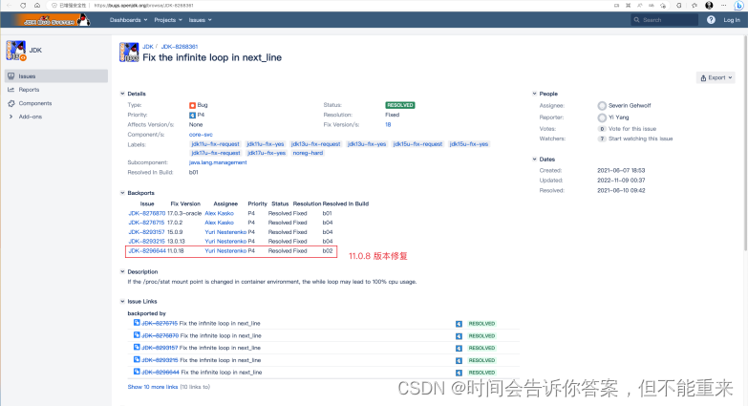Reload the page with the refresh icon
The image size is (748, 406).
(x=23, y=5)
